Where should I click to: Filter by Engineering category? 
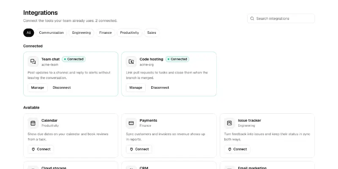(81, 33)
